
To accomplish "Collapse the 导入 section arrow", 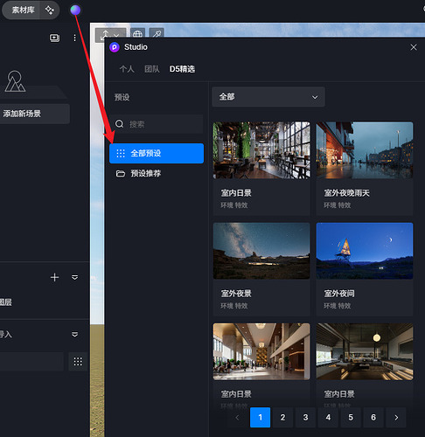I will coord(75,334).
